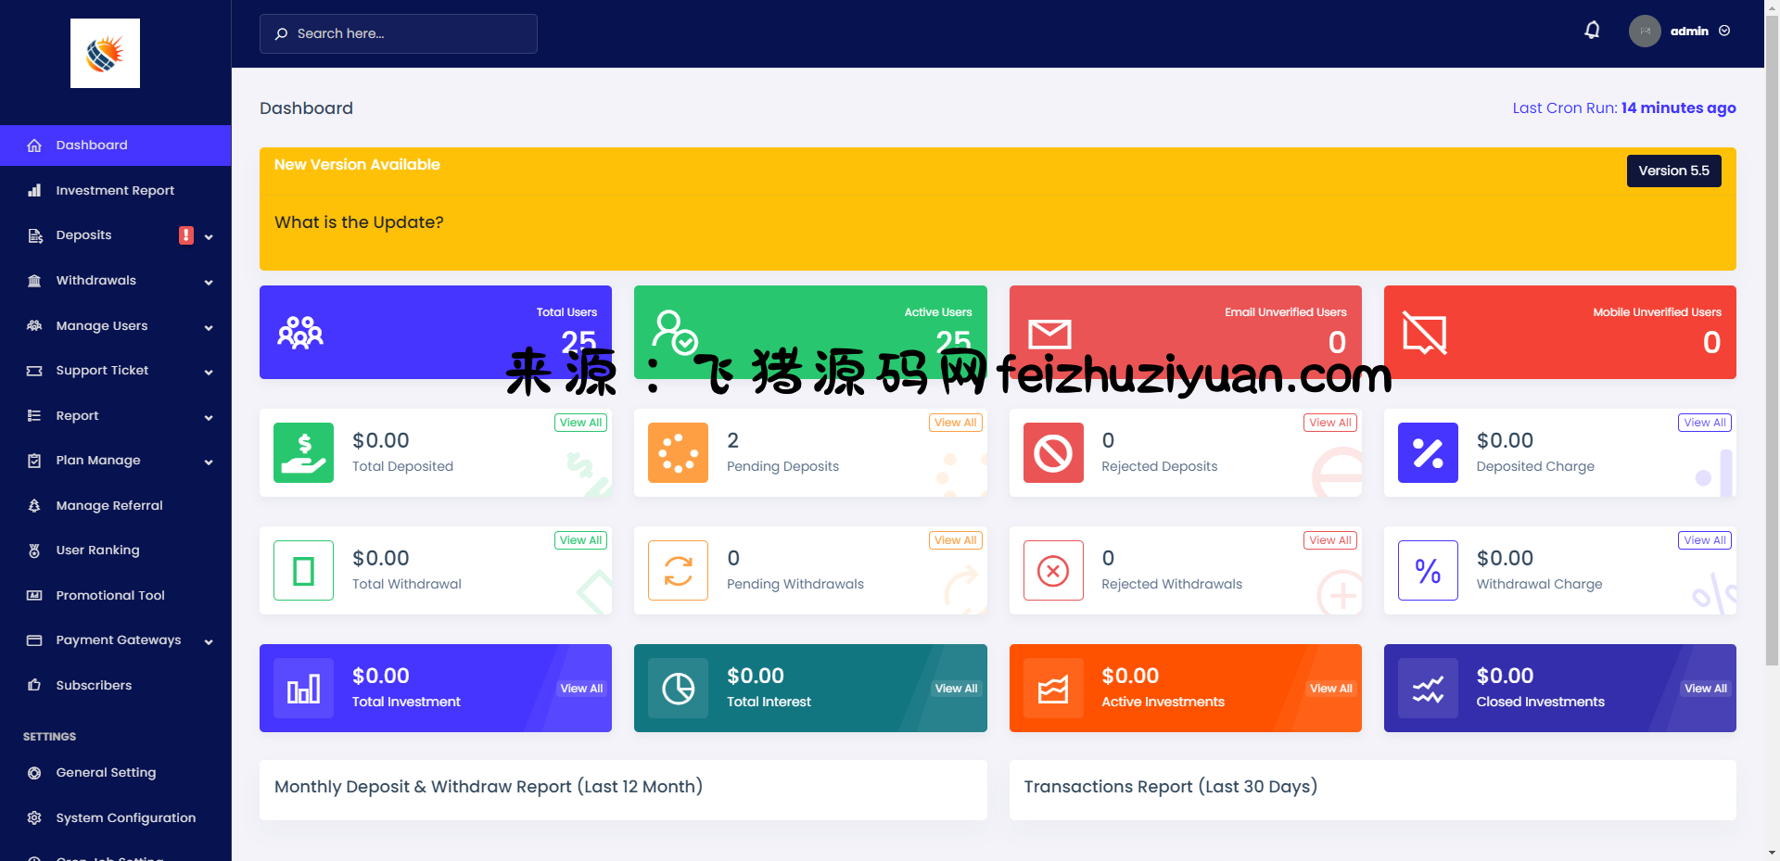
Task: Click the Rejected Deposits ban icon
Action: 1053,453
